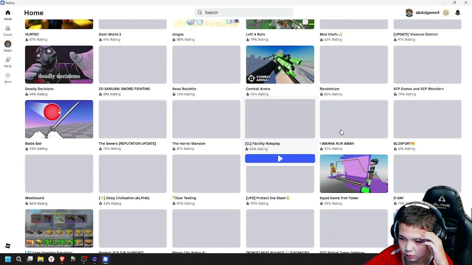The image size is (472, 265).
Task: Click the search magnifier icon
Action: [x=200, y=13]
